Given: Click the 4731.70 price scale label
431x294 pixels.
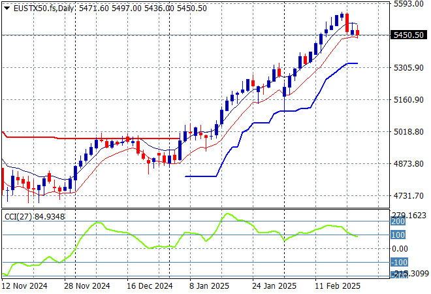Looking at the screenshot, I should click(409, 196).
